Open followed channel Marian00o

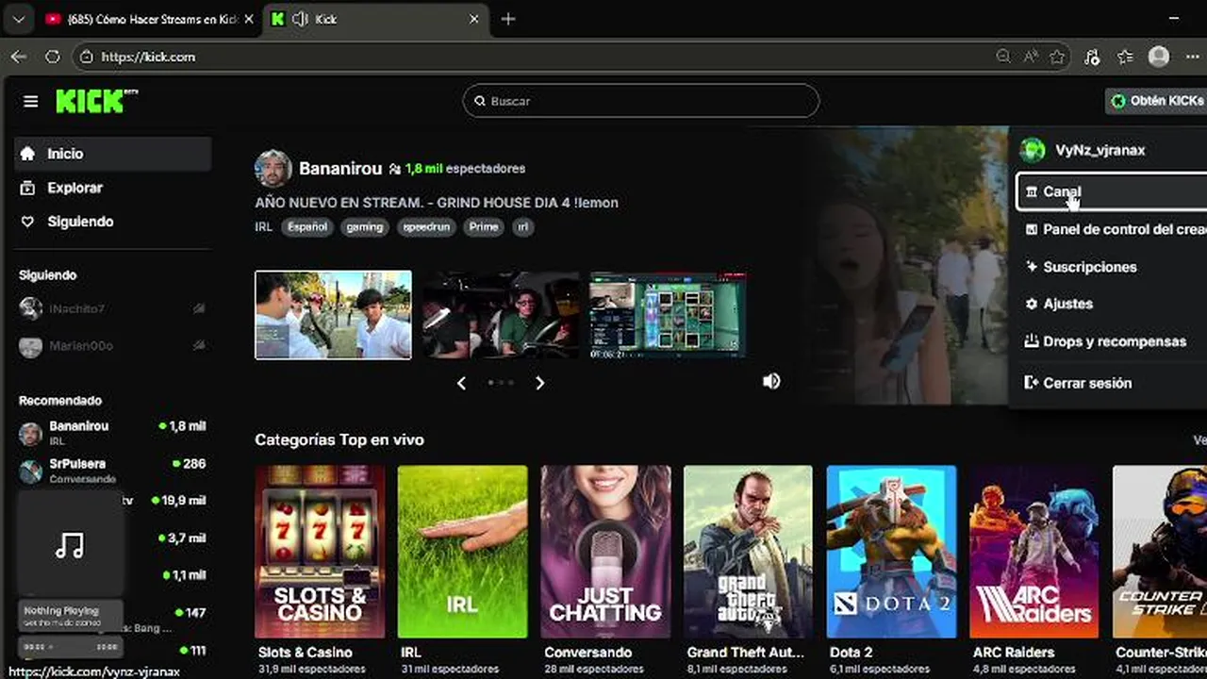point(112,346)
